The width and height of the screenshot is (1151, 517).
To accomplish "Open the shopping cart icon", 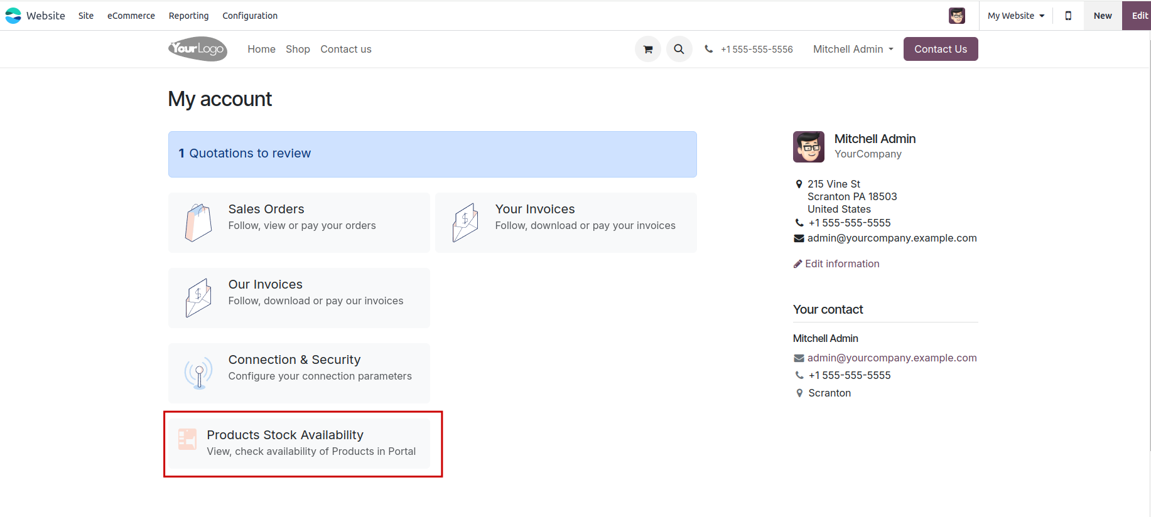I will coord(648,49).
